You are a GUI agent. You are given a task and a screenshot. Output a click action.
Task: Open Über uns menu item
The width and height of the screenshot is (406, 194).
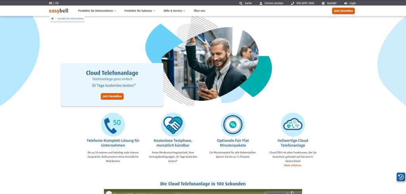pos(199,11)
